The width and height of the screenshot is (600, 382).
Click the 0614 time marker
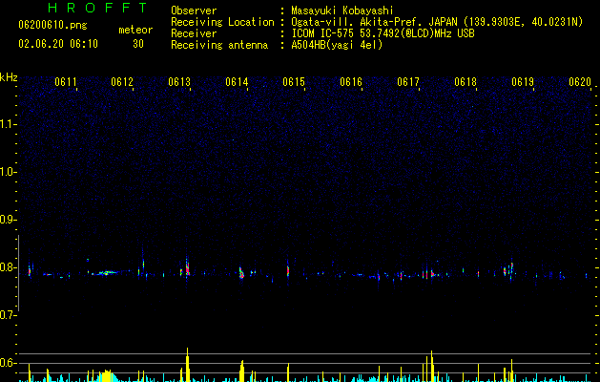[237, 82]
